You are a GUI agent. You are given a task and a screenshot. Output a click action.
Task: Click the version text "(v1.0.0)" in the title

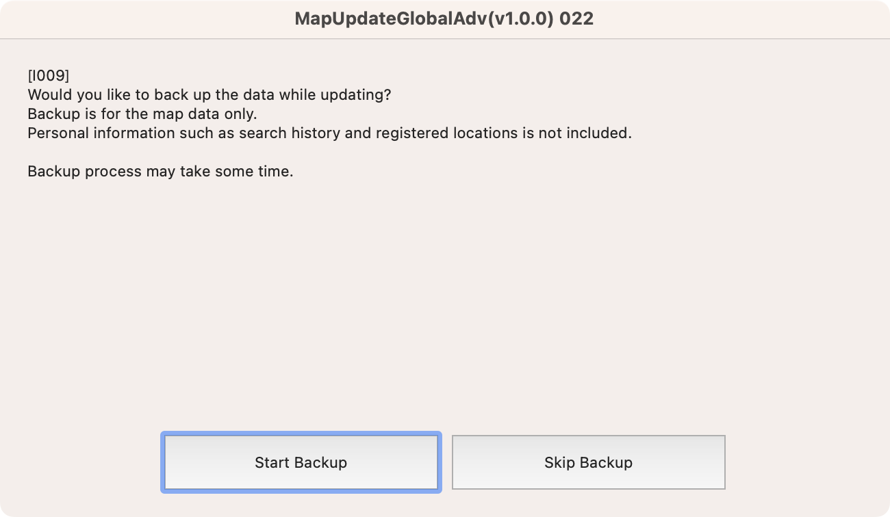[520, 18]
